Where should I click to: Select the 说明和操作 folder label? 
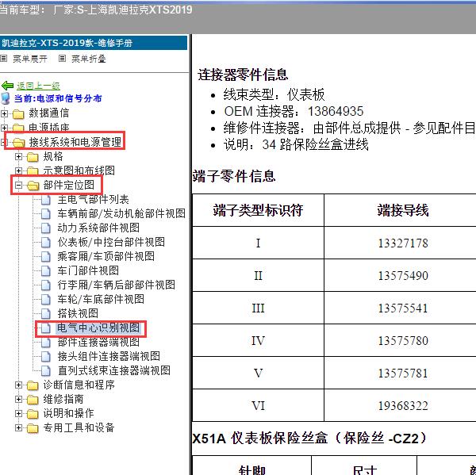click(68, 413)
